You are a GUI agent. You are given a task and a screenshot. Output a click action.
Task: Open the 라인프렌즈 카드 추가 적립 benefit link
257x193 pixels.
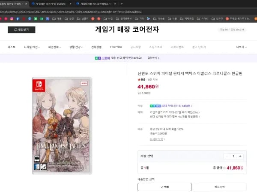click(x=175, y=112)
